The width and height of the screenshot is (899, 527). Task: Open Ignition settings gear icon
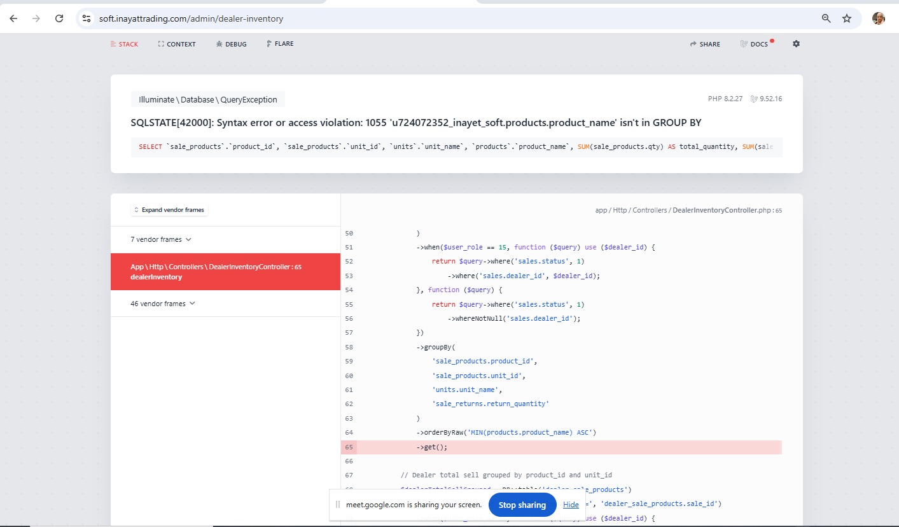[x=796, y=44]
